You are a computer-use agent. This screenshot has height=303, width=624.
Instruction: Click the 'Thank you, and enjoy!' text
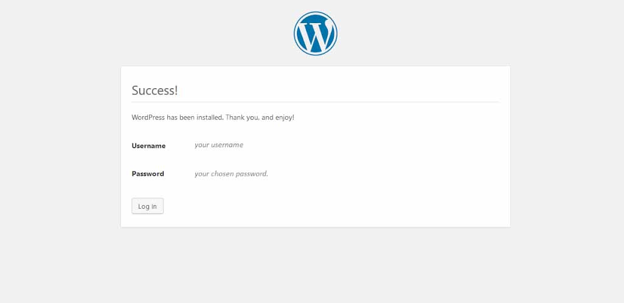point(260,117)
